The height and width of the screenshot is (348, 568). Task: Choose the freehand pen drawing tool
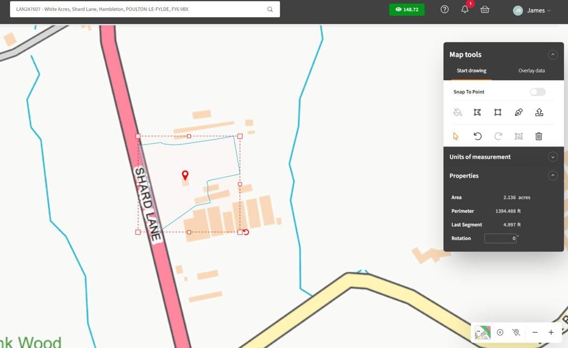pyautogui.click(x=519, y=112)
